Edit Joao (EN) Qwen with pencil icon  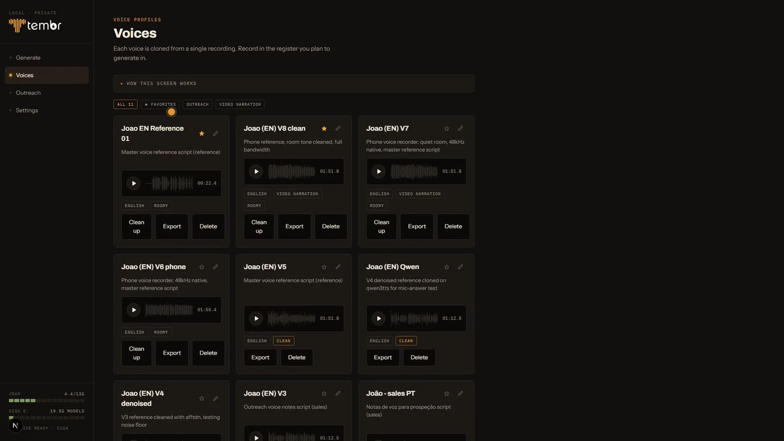tap(460, 267)
